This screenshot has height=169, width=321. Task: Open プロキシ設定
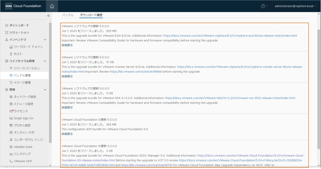[x=22, y=125]
